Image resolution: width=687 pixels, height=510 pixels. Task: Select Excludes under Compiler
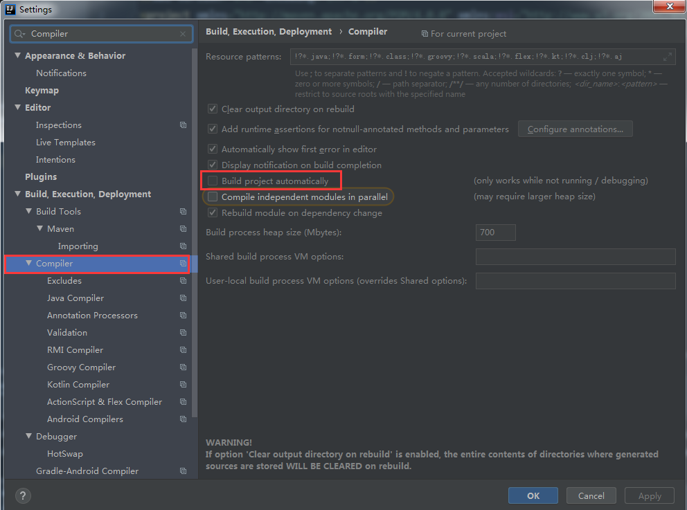point(64,281)
